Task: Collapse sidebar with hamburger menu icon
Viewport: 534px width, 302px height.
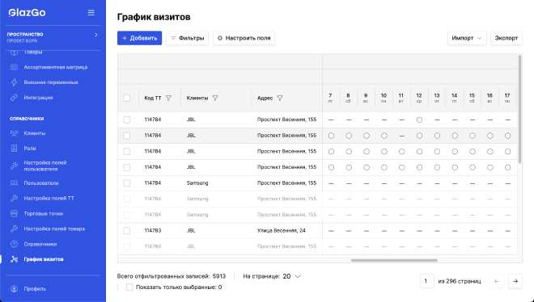Action: [91, 13]
